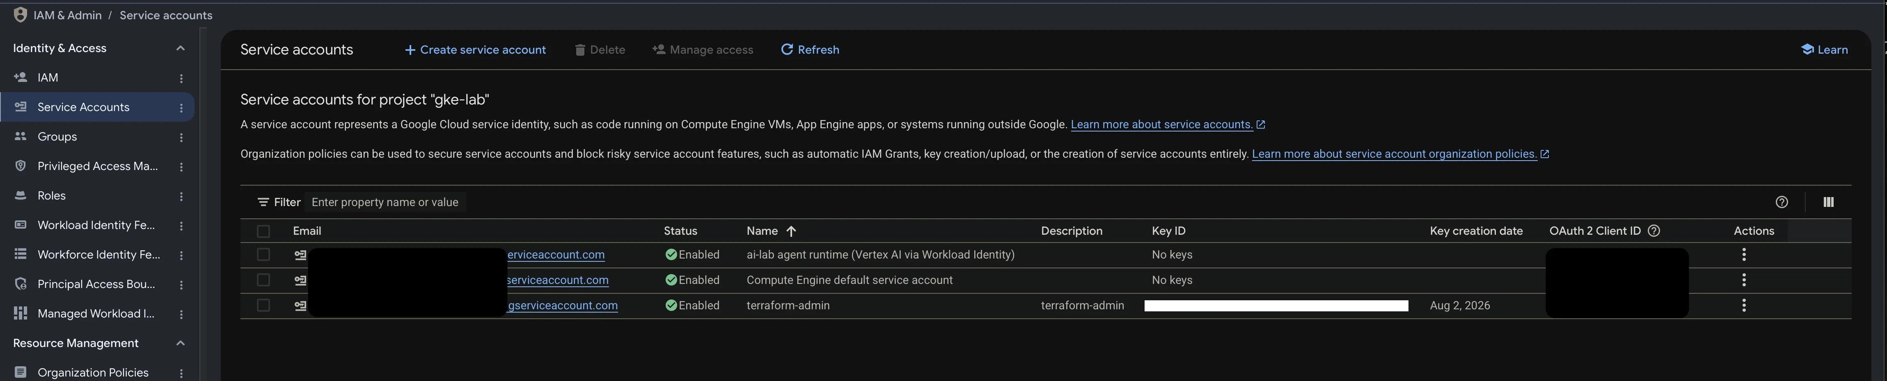The width and height of the screenshot is (1887, 381).
Task: Click the Organization Policies sidebar icon
Action: [21, 372]
